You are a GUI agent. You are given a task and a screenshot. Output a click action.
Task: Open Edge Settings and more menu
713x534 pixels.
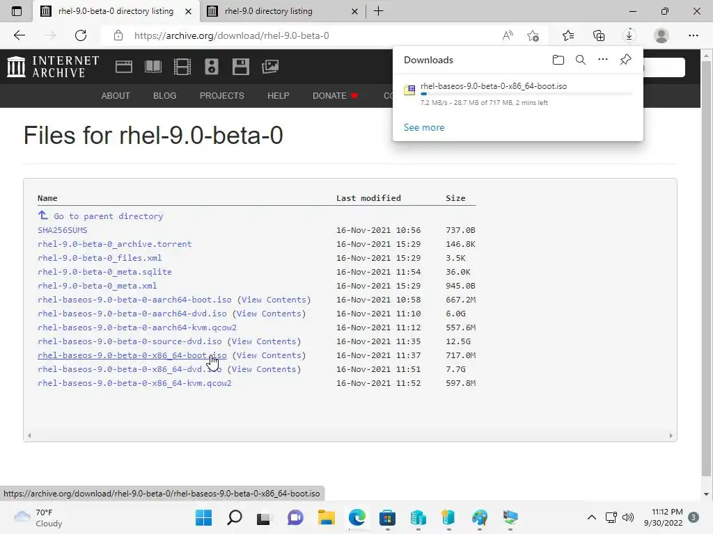pyautogui.click(x=693, y=35)
